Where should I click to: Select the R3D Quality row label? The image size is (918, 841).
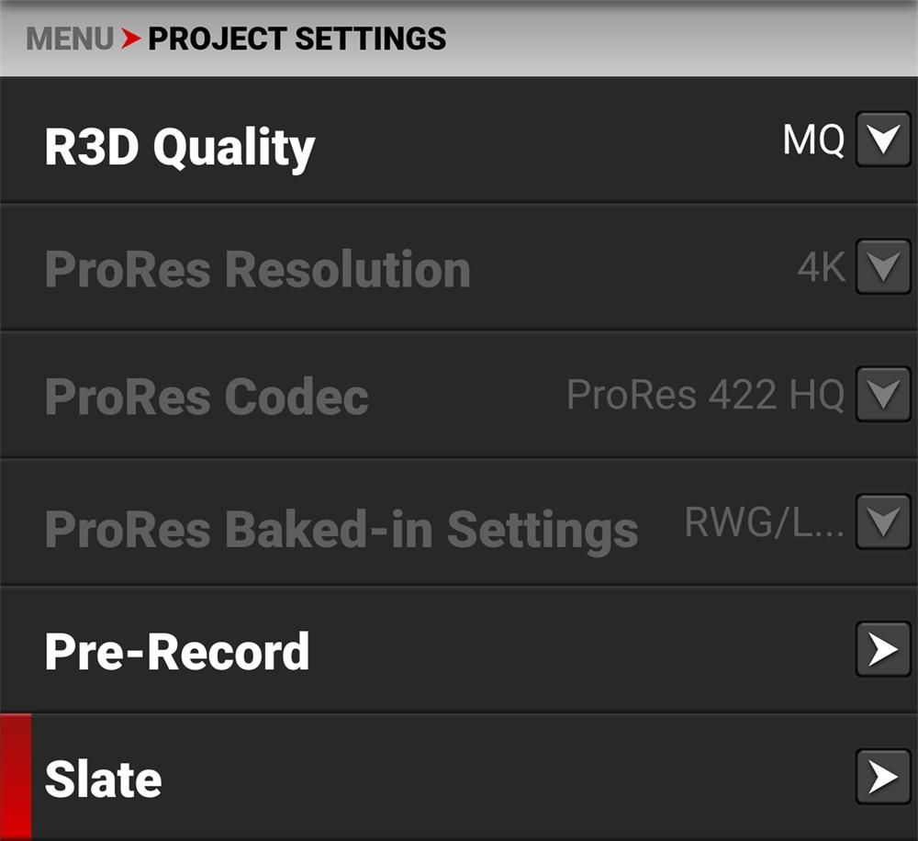179,147
